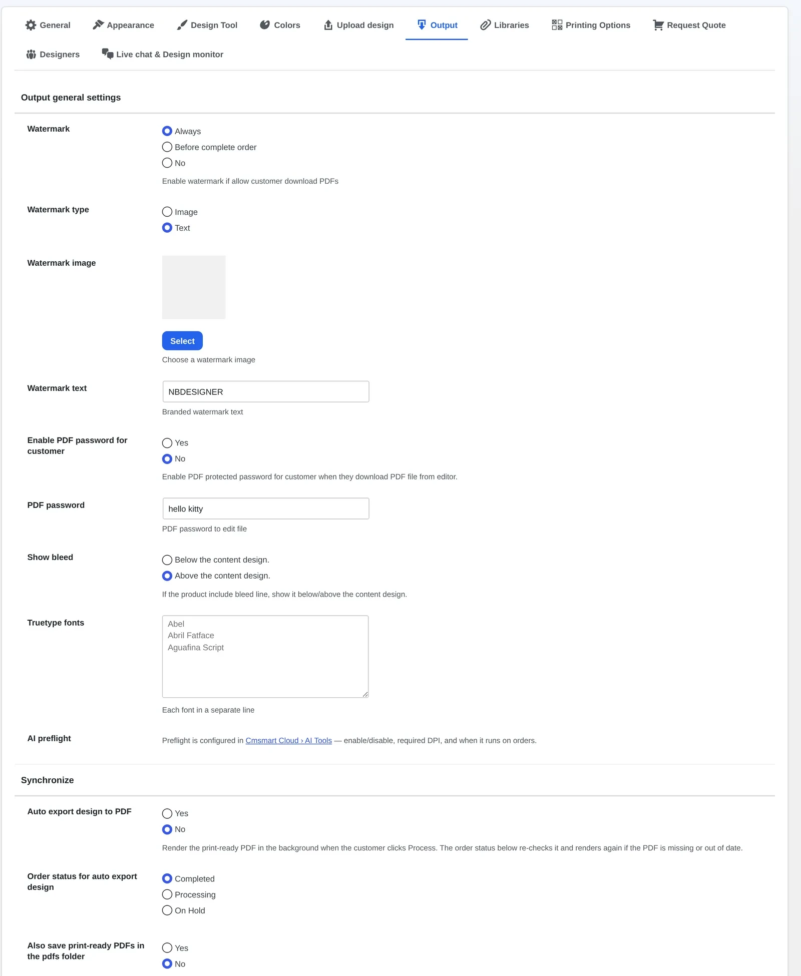801x976 pixels.
Task: Choose Processing order status for auto export
Action: pos(167,894)
